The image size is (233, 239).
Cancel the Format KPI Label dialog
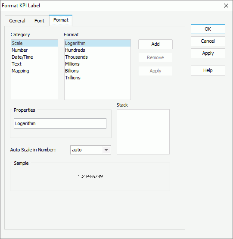pos(208,41)
